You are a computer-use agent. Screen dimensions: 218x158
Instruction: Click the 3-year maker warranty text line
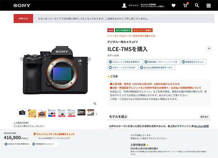coord(131,36)
